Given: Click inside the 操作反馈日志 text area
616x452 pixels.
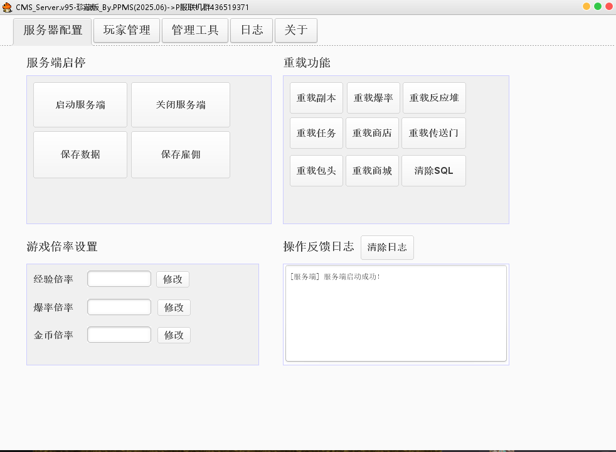Looking at the screenshot, I should point(396,313).
